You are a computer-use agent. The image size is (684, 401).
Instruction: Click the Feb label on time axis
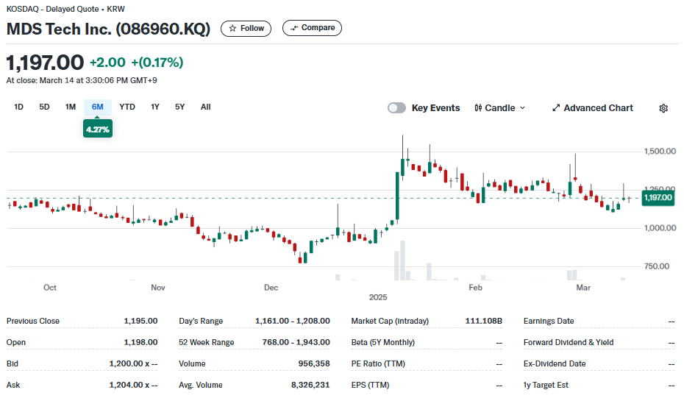[x=475, y=288]
